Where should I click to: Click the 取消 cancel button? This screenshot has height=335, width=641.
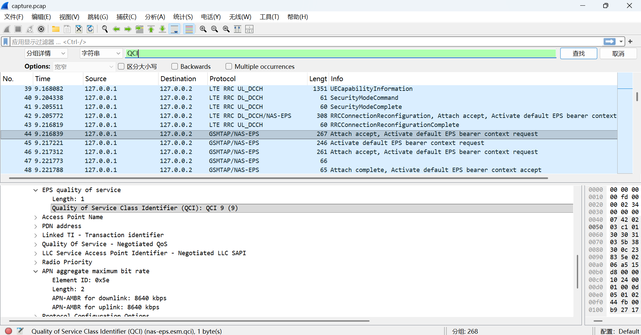point(618,53)
